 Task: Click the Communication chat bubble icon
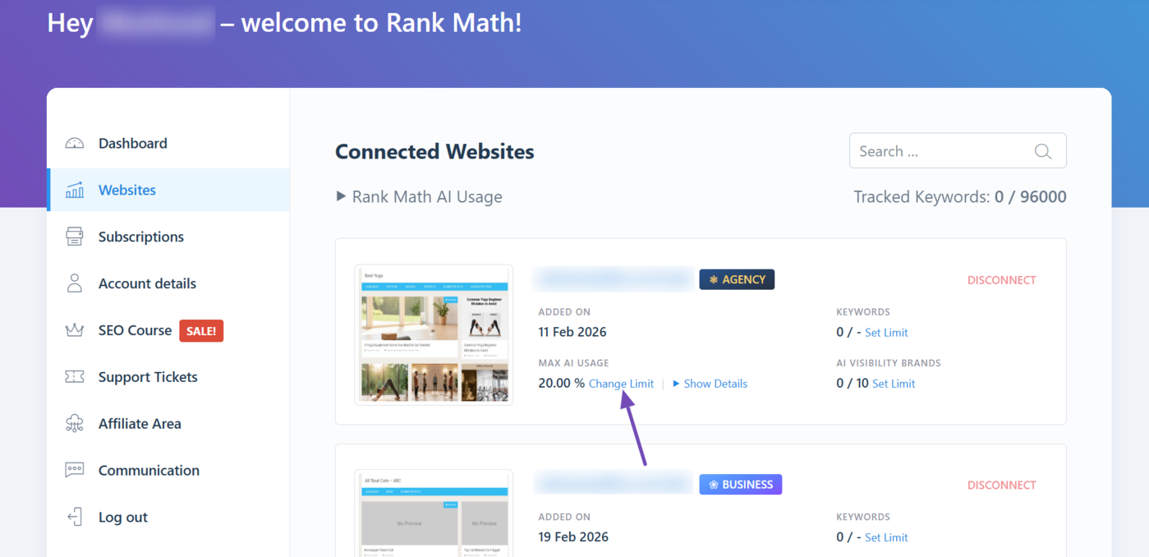tap(75, 470)
